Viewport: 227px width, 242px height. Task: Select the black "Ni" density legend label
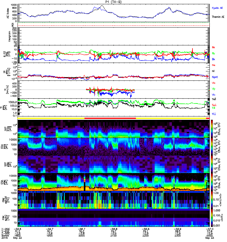tap(213, 71)
